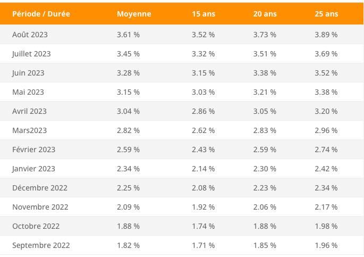
Task: Click the 15 ans column header
Action: (204, 14)
